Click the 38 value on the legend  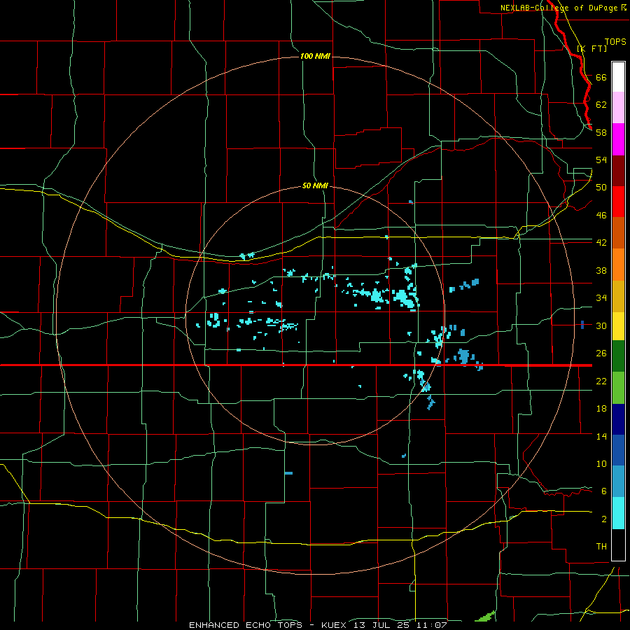601,270
